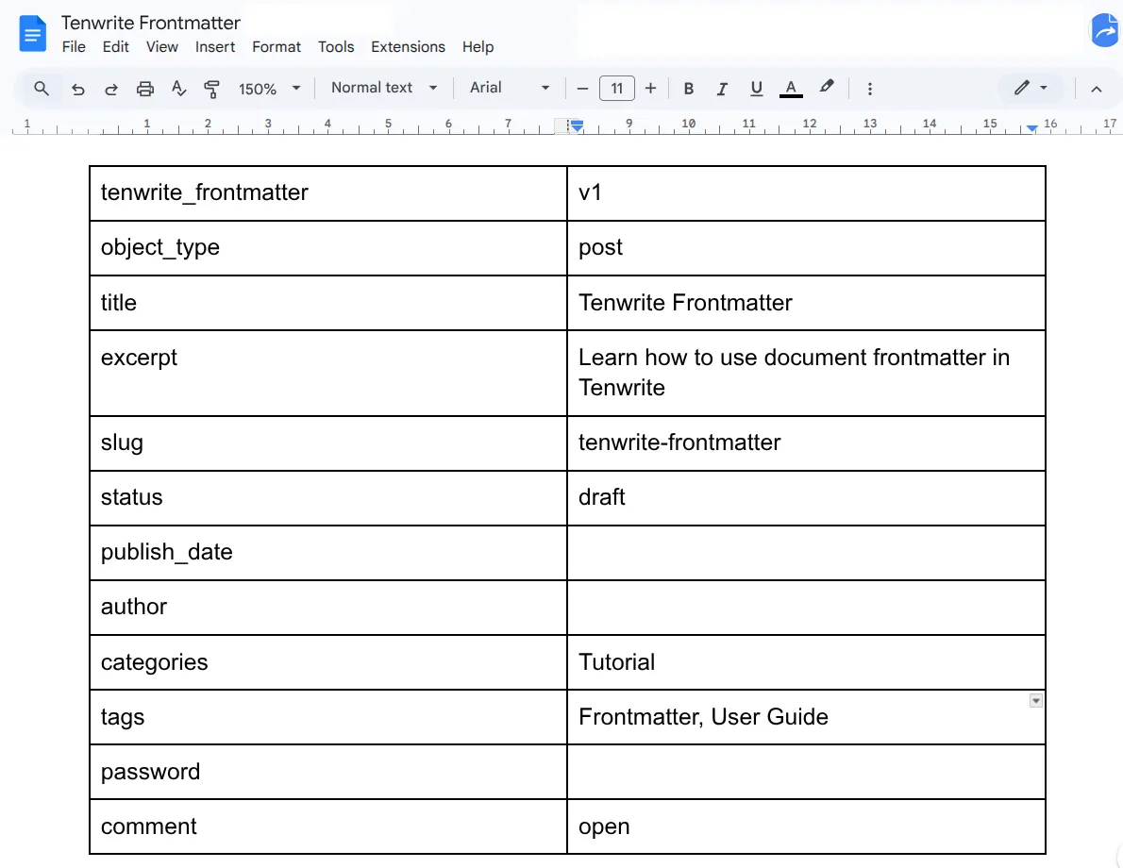Open the Extensions menu

click(408, 46)
